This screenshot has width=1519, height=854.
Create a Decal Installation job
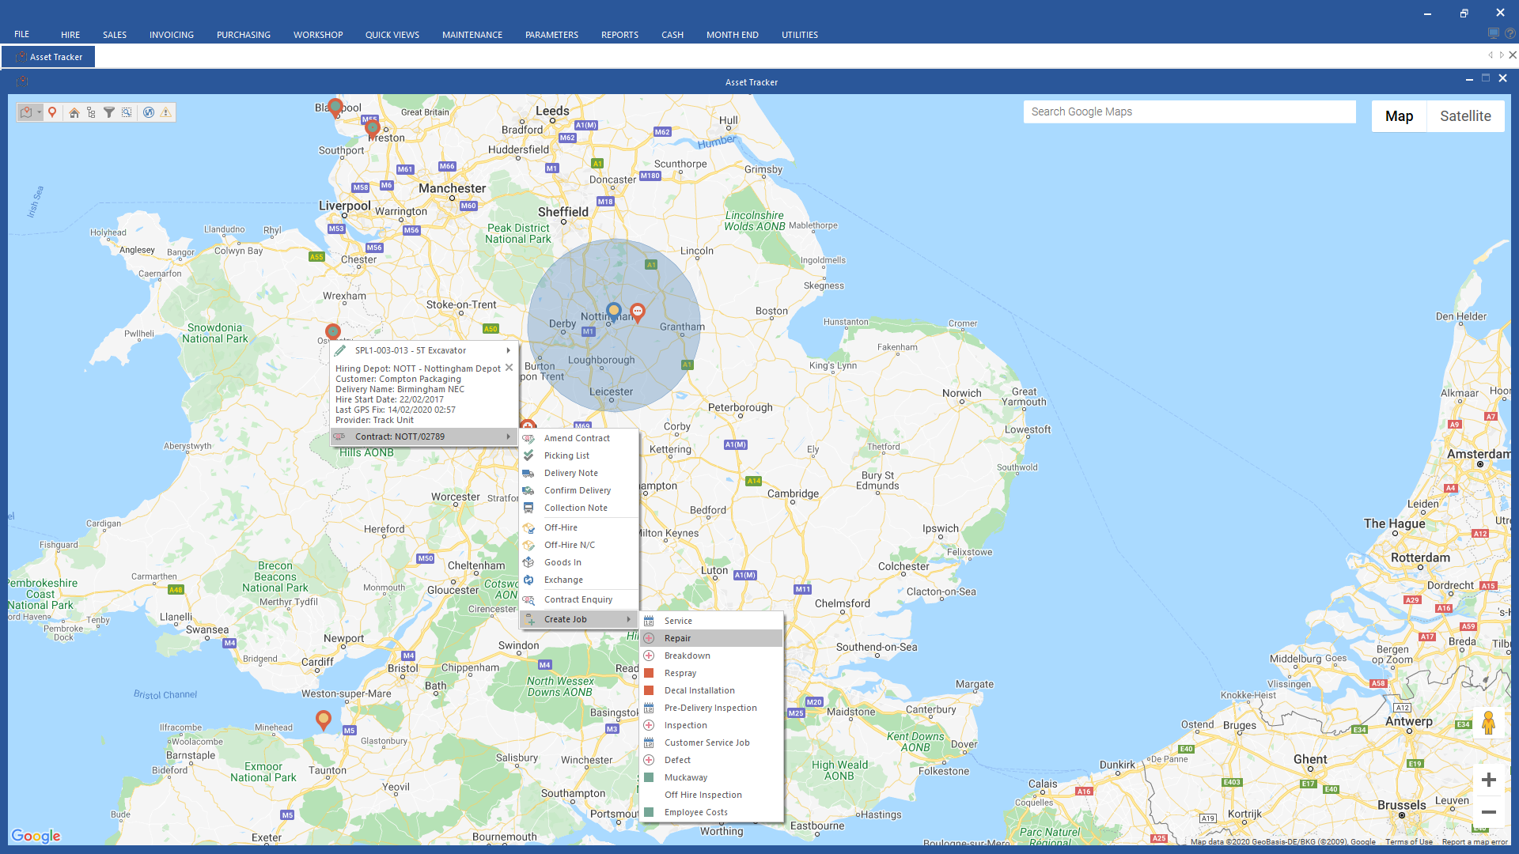click(x=711, y=690)
